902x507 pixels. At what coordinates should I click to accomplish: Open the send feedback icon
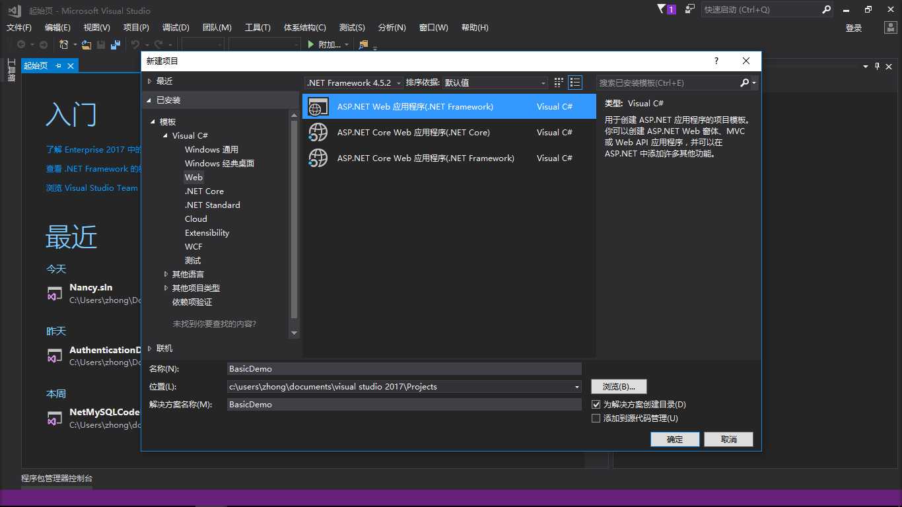690,9
